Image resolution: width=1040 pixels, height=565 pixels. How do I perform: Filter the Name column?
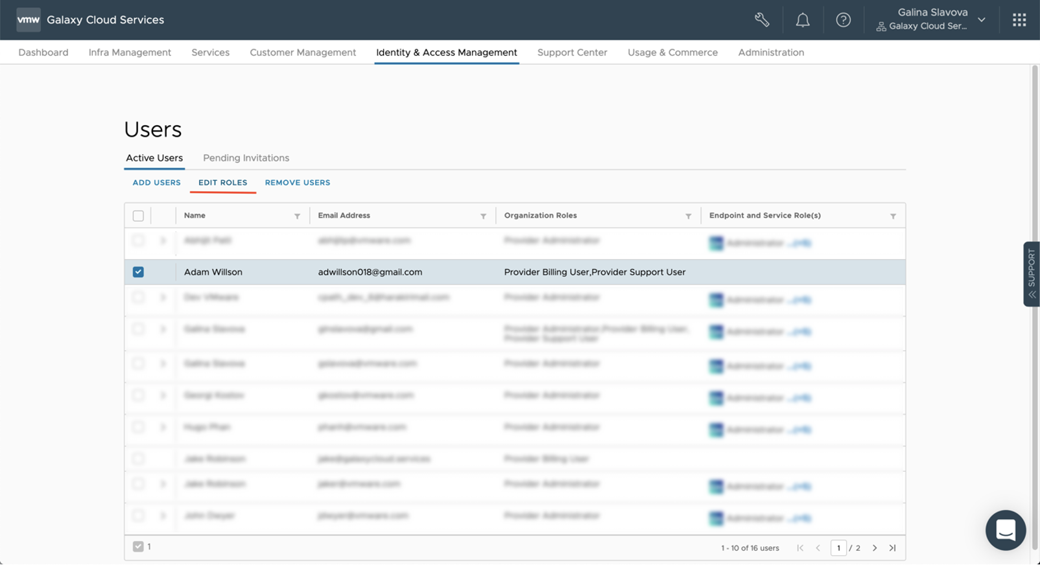click(297, 216)
